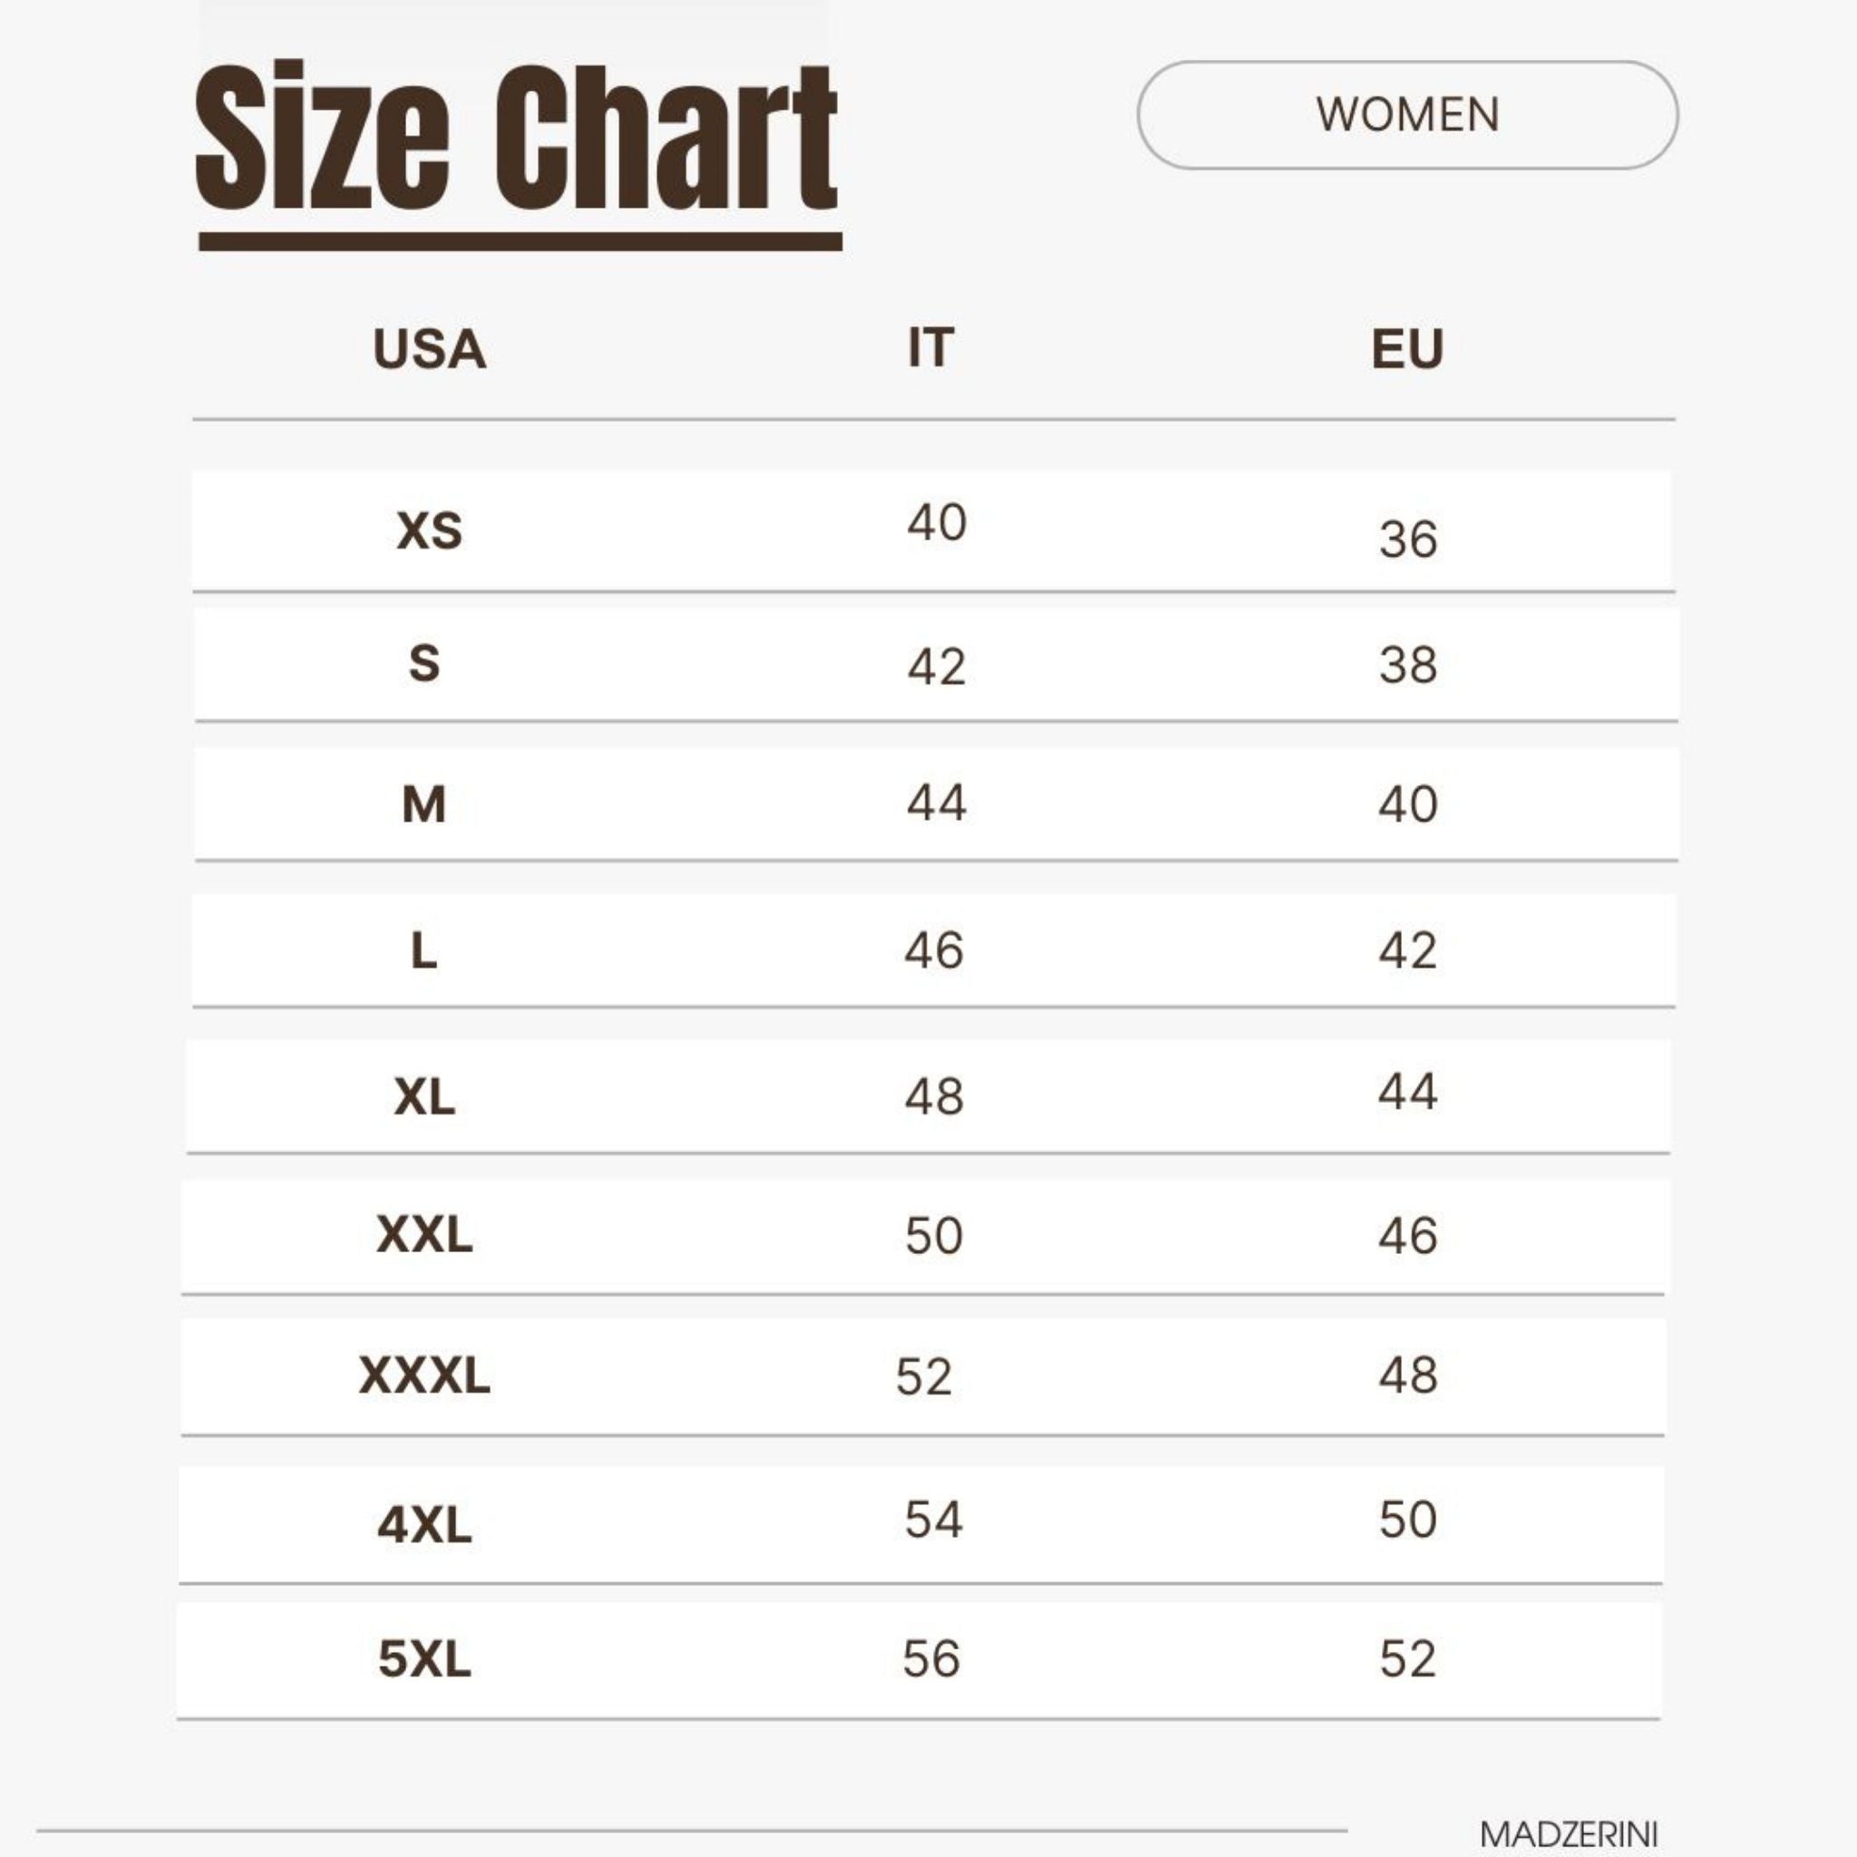Click IT value 40 in XS row

[936, 523]
